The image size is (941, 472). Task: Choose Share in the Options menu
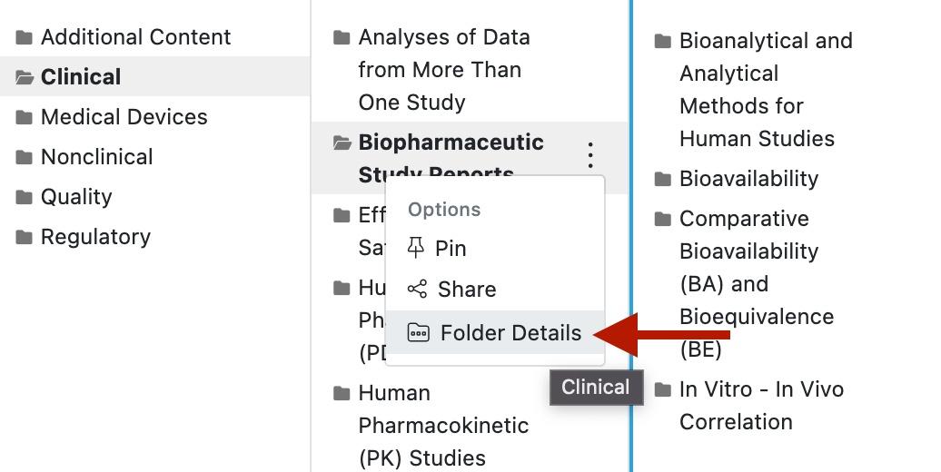coord(467,289)
